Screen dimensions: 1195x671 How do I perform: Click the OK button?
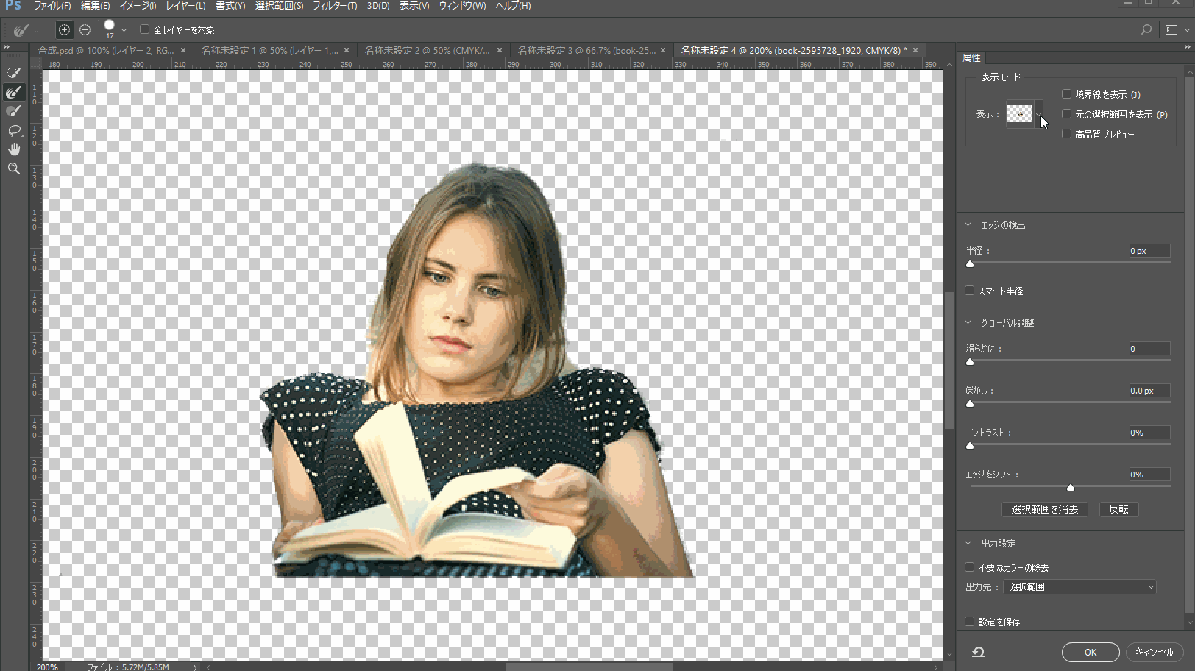(x=1091, y=652)
